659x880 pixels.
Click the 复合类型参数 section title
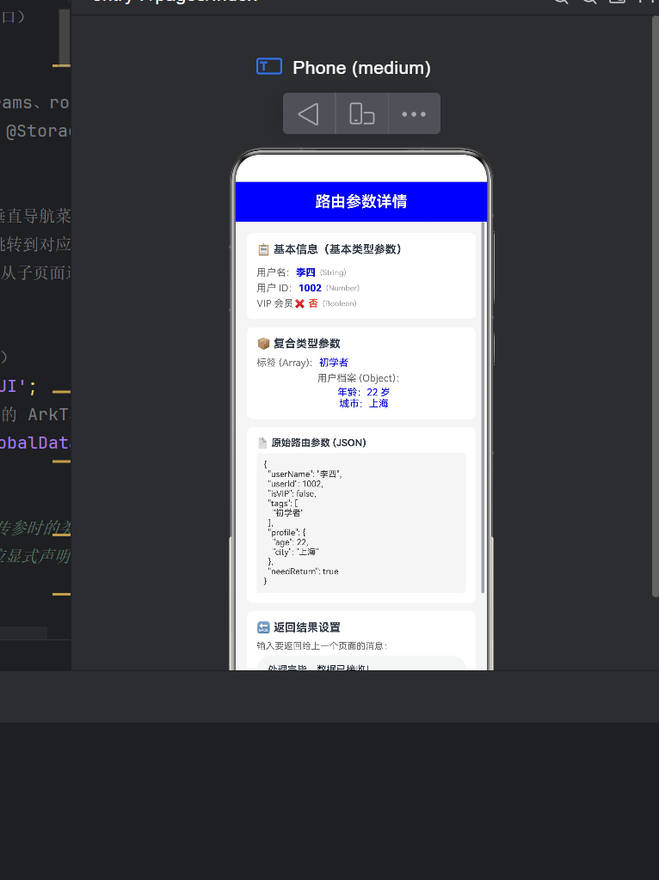(307, 344)
